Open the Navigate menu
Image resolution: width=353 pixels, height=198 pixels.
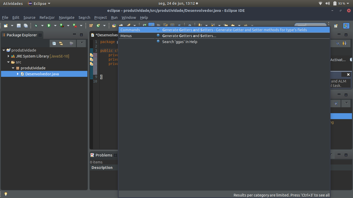point(67,18)
